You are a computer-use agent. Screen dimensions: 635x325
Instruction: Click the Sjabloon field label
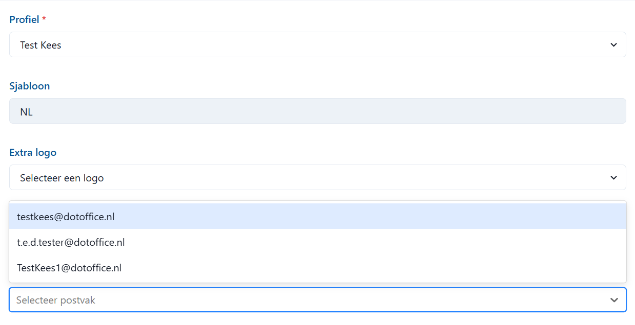click(30, 86)
